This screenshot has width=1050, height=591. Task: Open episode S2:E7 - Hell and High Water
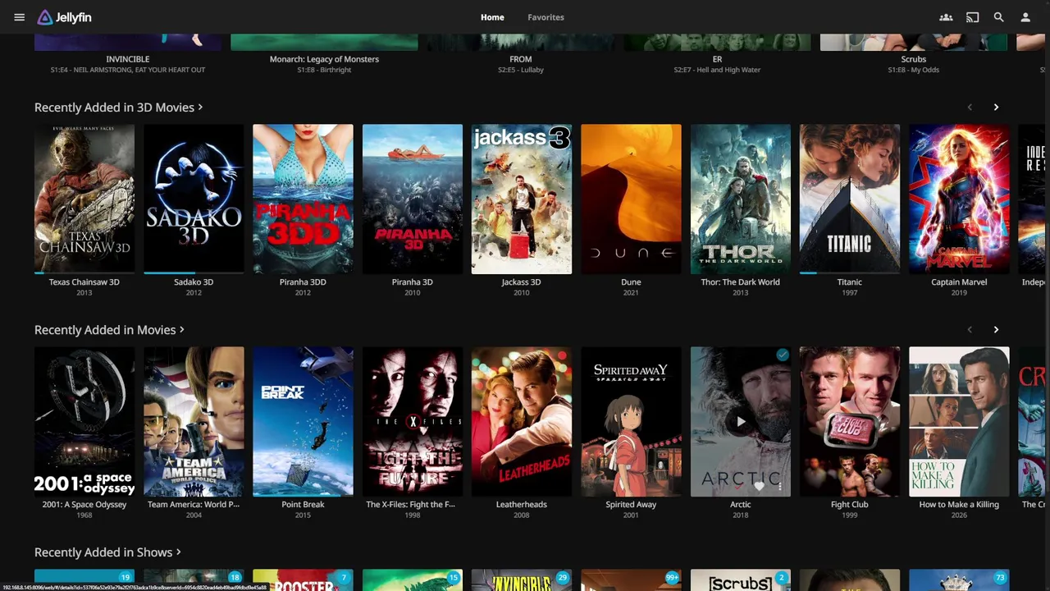tap(717, 70)
